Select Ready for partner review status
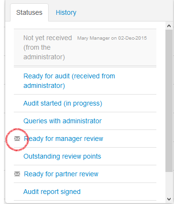The image size is (174, 204). click(61, 174)
